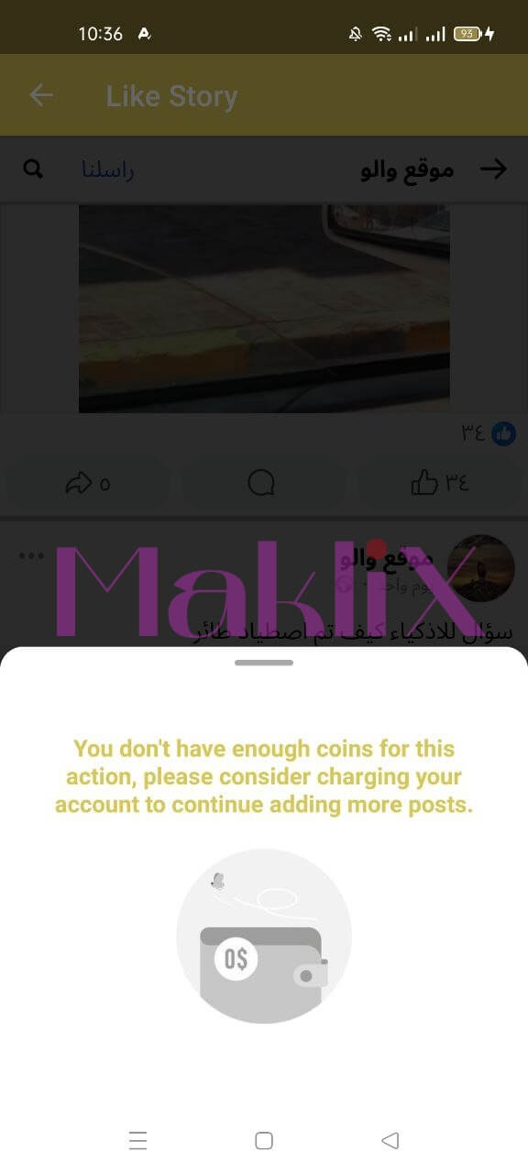Image resolution: width=528 pixels, height=1173 pixels.
Task: Tap the blue like reaction badge
Action: pos(504,433)
